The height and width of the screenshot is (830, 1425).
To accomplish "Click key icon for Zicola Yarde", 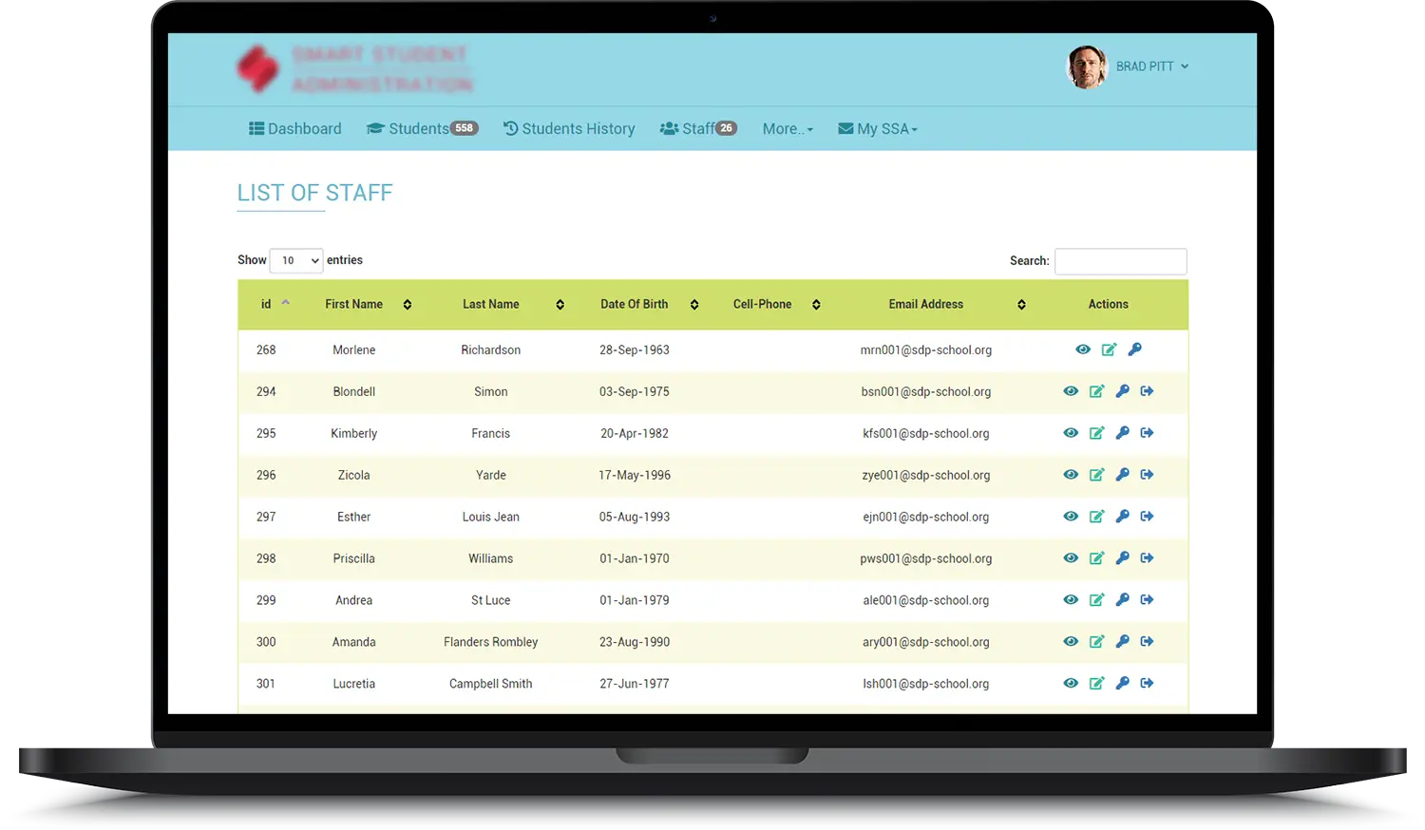I will pos(1122,475).
